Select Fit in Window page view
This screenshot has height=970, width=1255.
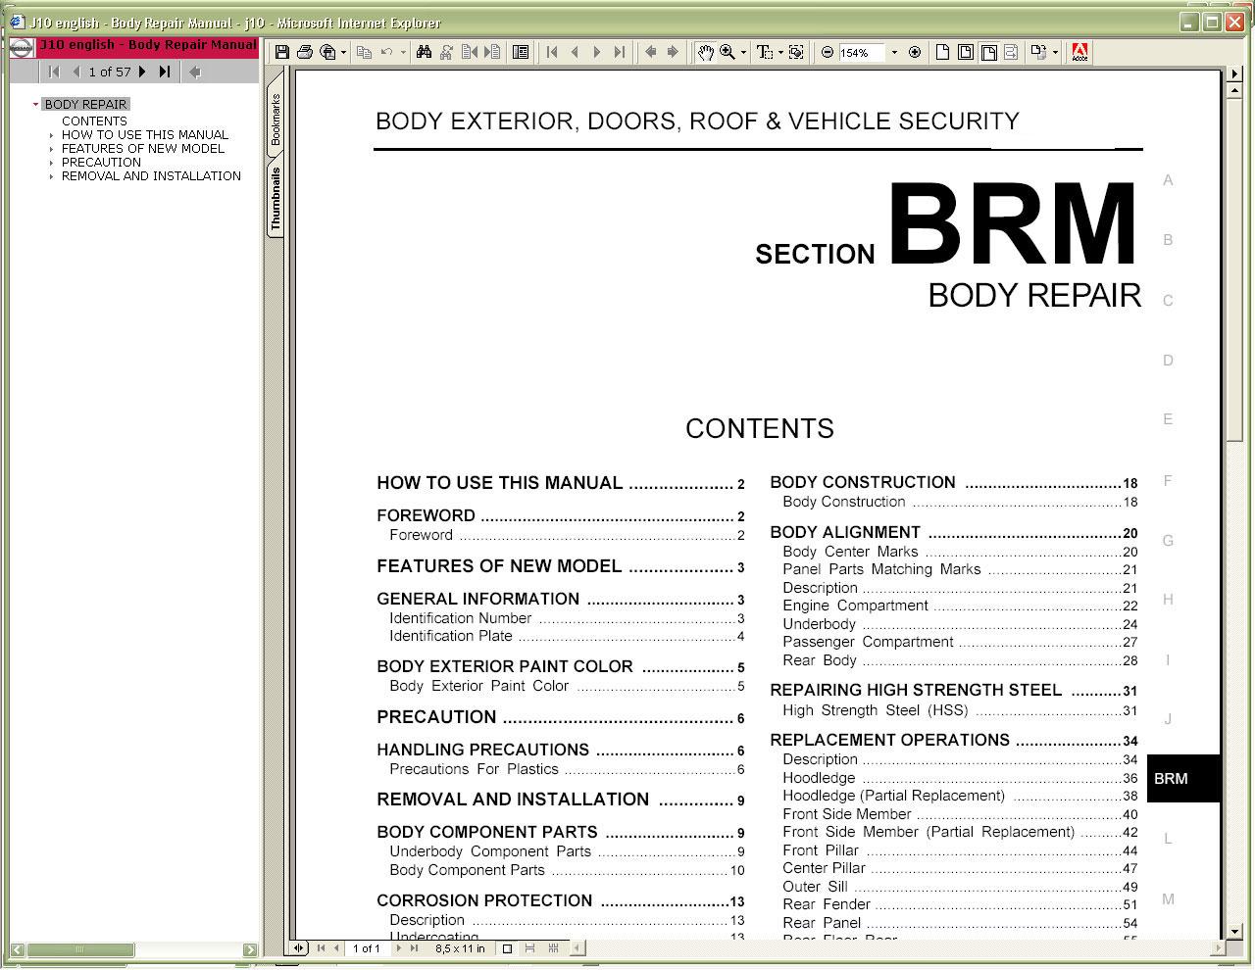[966, 52]
